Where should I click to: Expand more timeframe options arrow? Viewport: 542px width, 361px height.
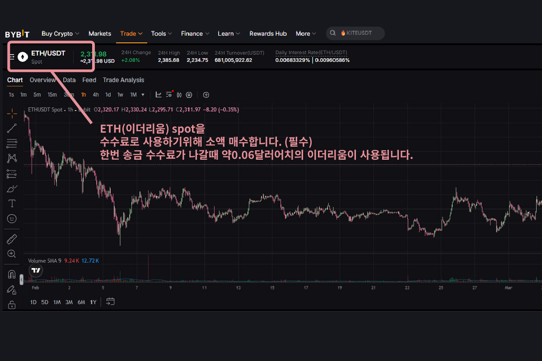pyautogui.click(x=143, y=95)
